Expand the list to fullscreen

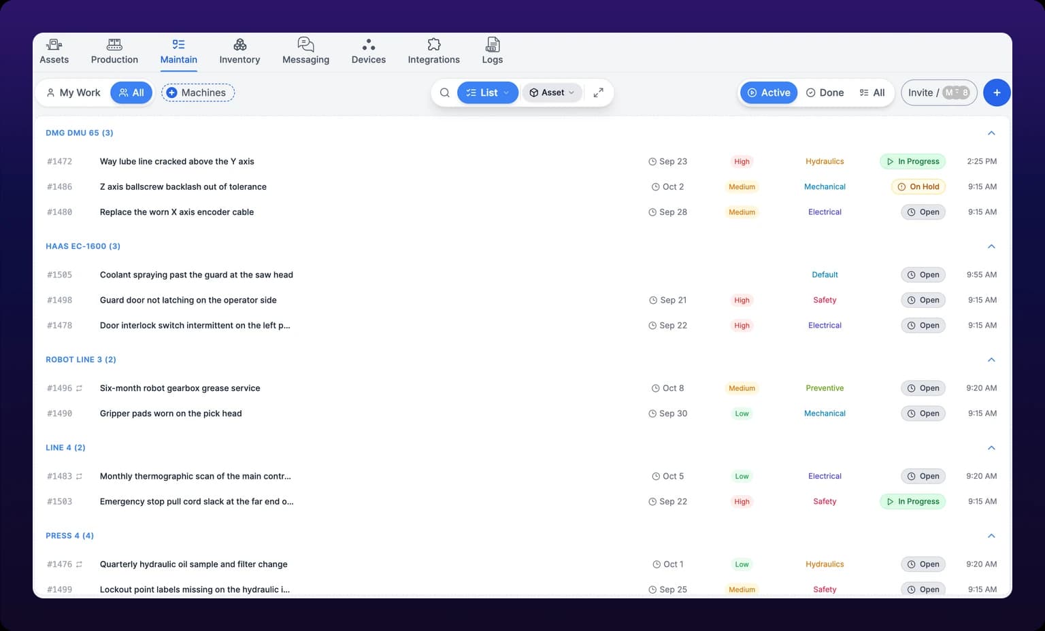click(599, 92)
